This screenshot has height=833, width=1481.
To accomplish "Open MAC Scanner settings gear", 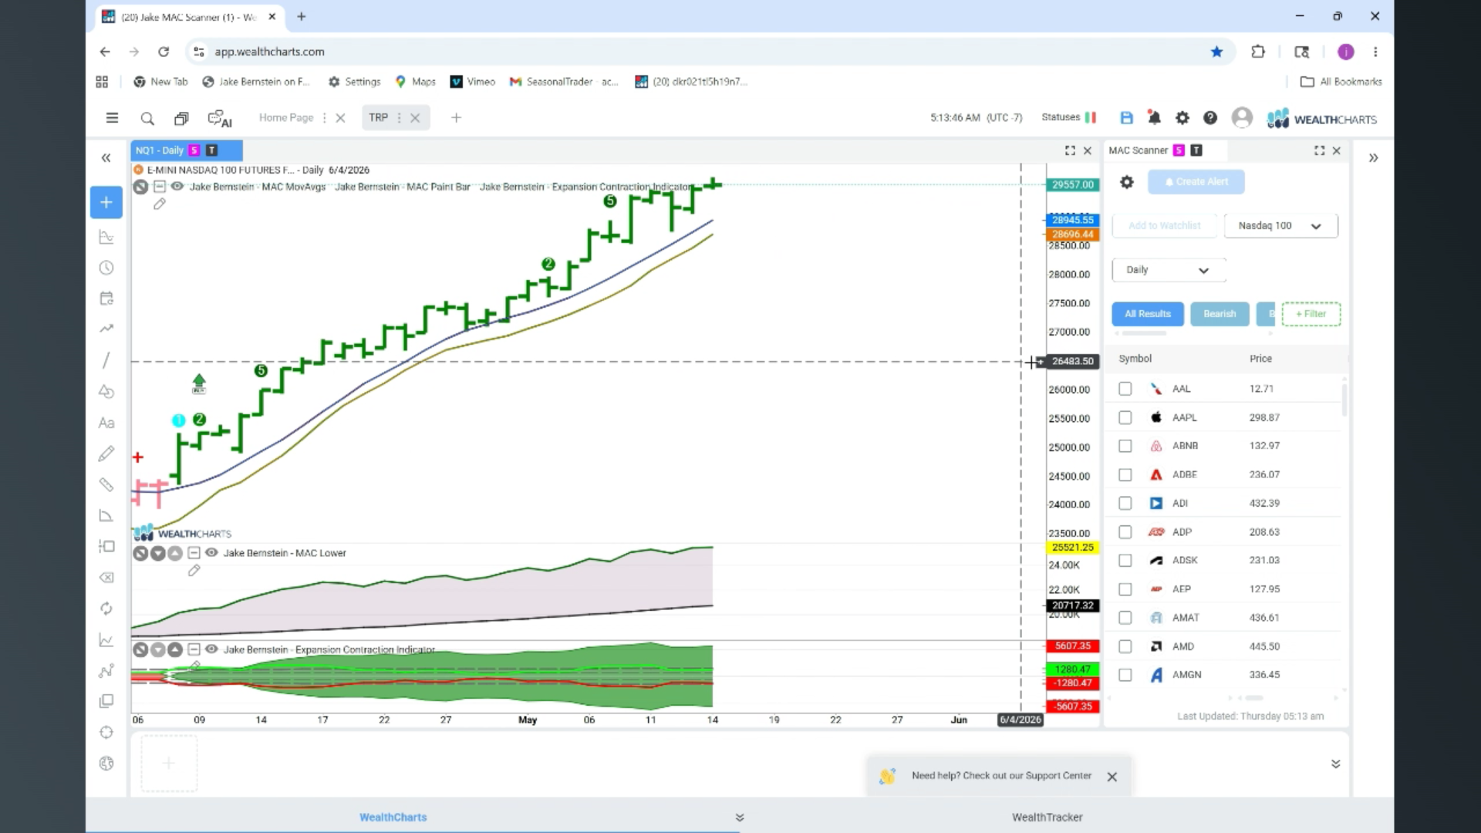I will pos(1127,182).
